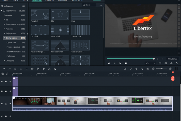
Task: Open the speed gauge tool
Action: 32,69
